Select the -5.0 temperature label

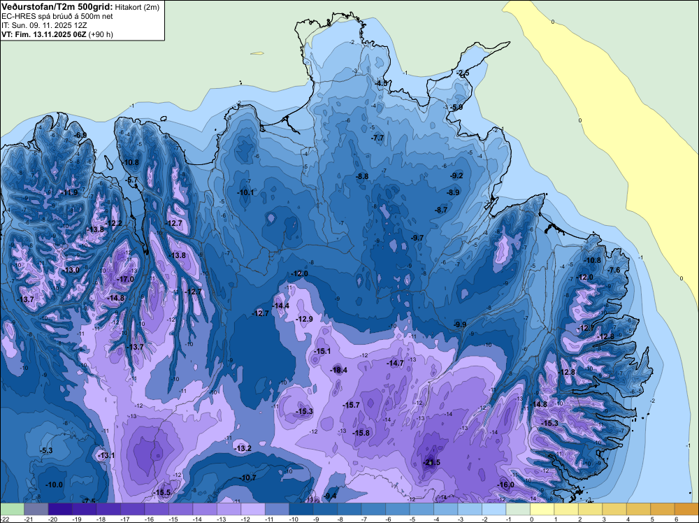[x=456, y=107]
